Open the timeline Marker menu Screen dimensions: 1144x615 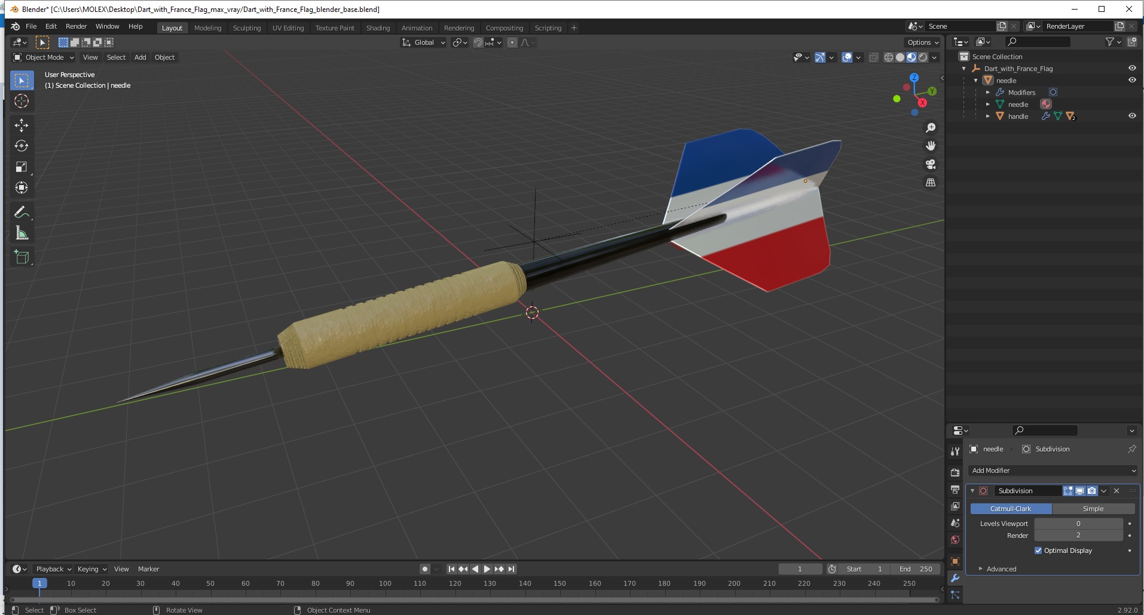(148, 569)
